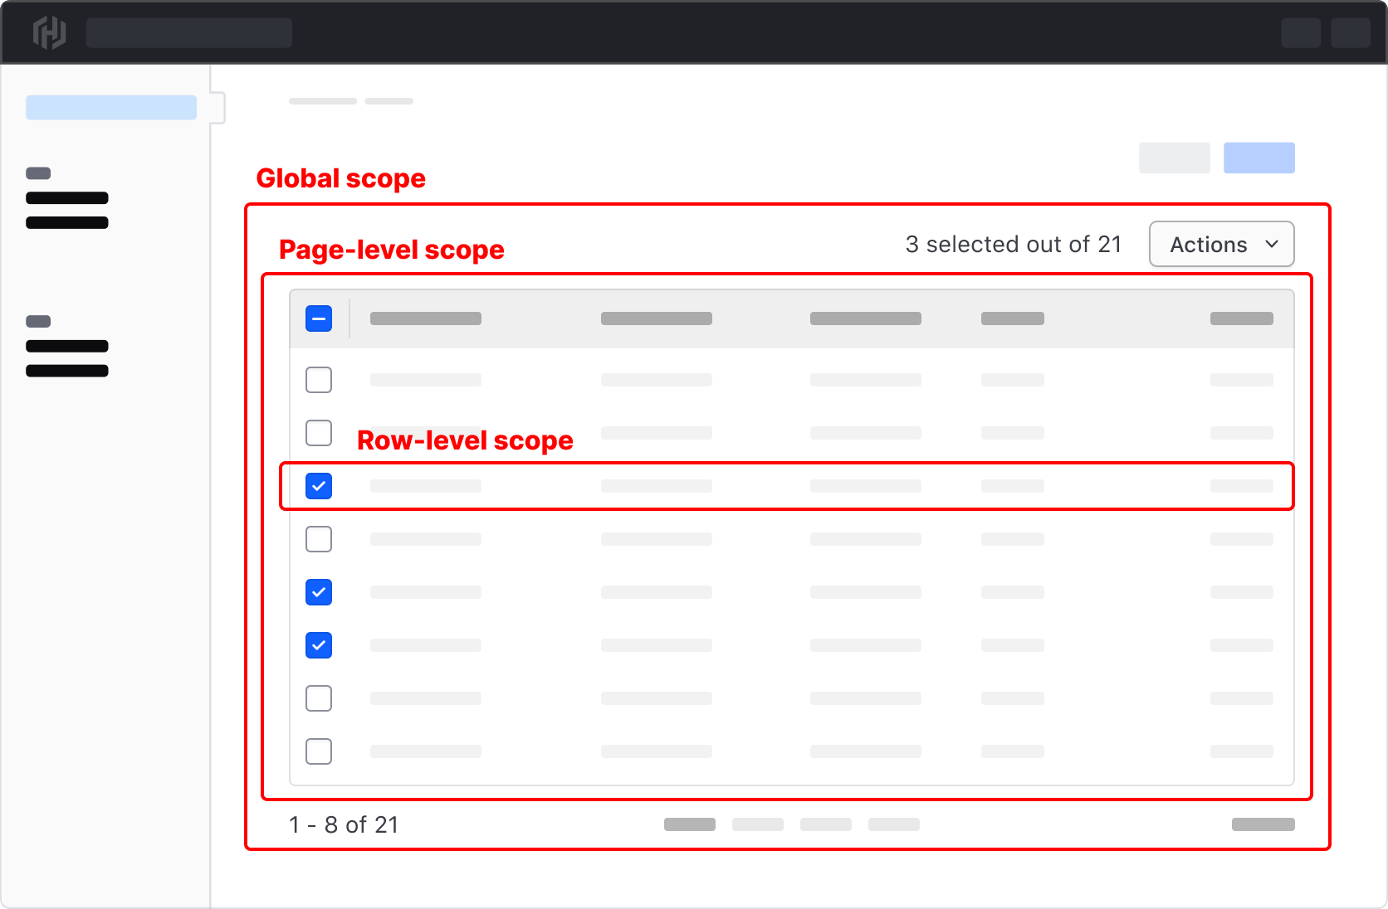Click the blue primary button above Global scope
1388x909 pixels.
tap(1258, 158)
